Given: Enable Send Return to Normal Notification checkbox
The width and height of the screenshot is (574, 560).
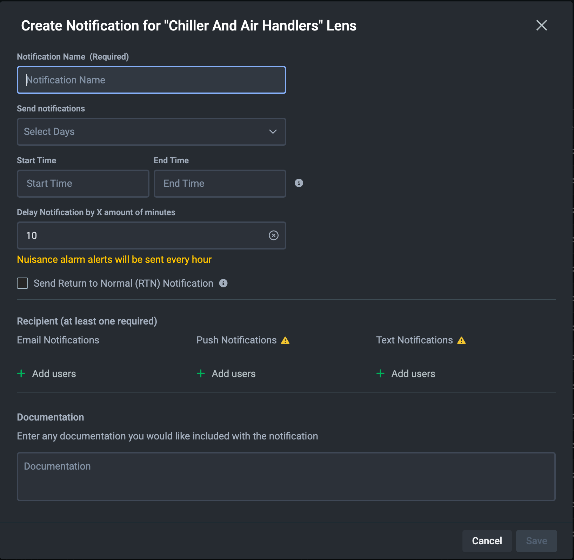Looking at the screenshot, I should click(22, 283).
